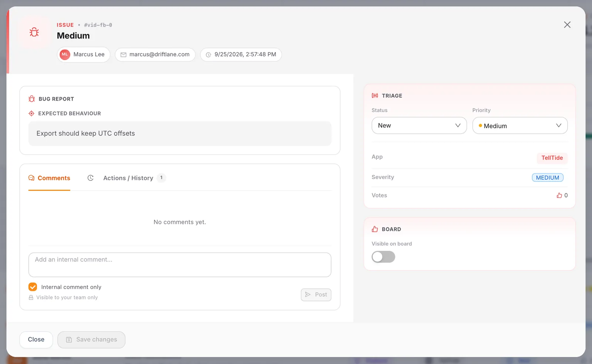Click the Export should keep UTC offsets text

tap(85, 134)
